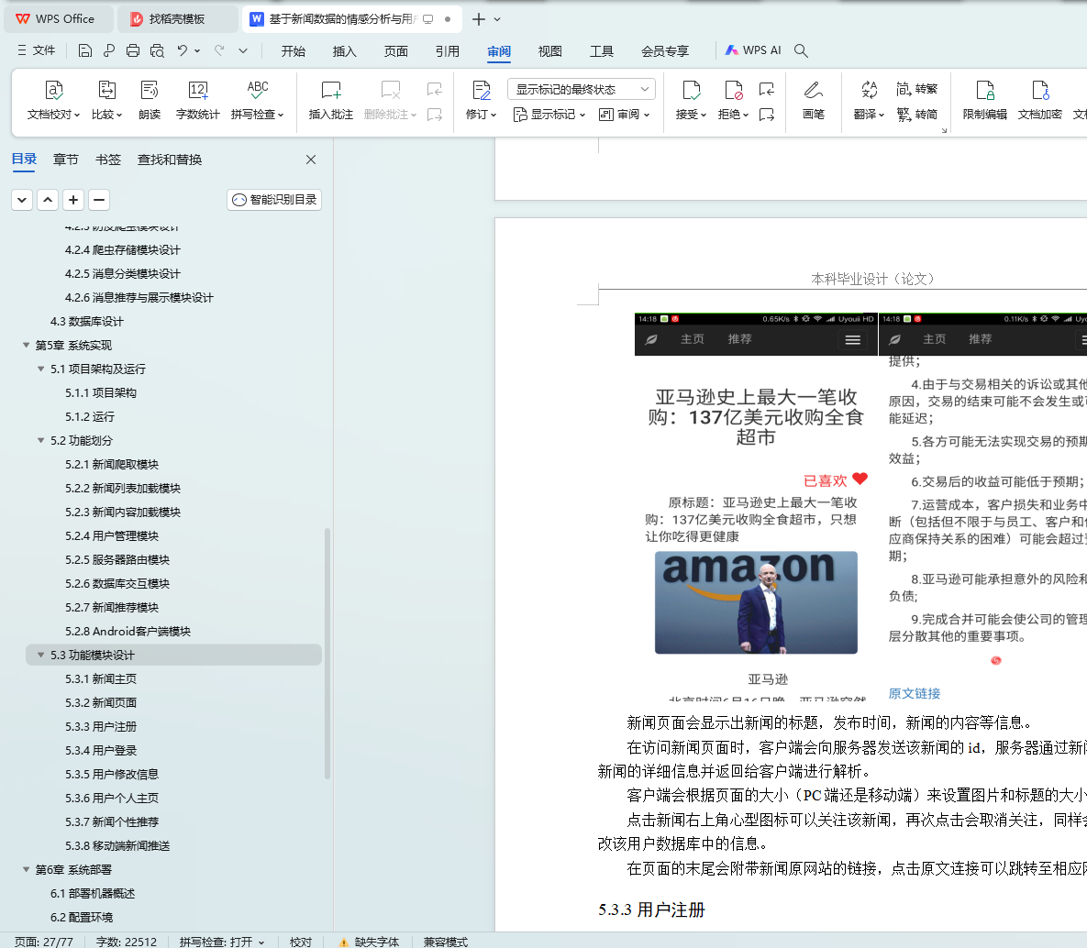Click the Save icon in quick toolbar
The width and height of the screenshot is (1087, 948).
point(84,50)
